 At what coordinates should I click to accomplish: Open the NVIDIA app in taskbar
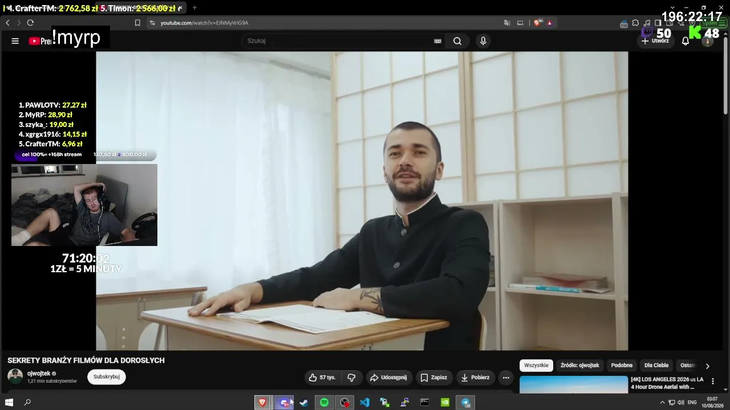(445, 403)
